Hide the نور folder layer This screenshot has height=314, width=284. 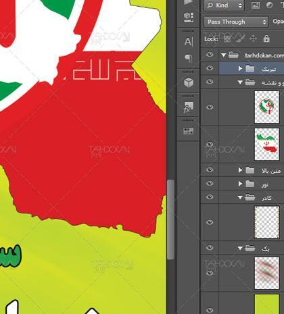tap(210, 184)
